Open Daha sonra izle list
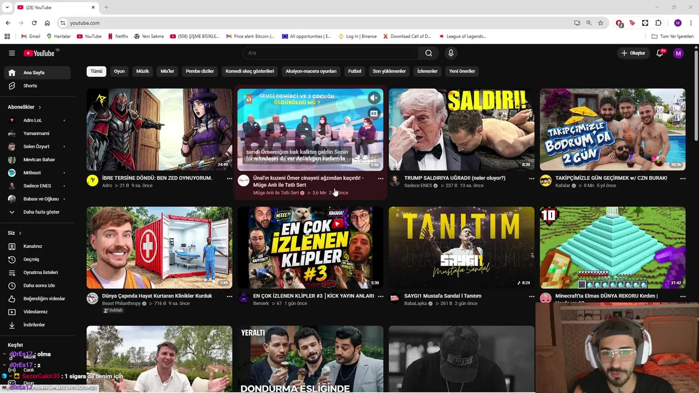The height and width of the screenshot is (393, 699). (37, 285)
